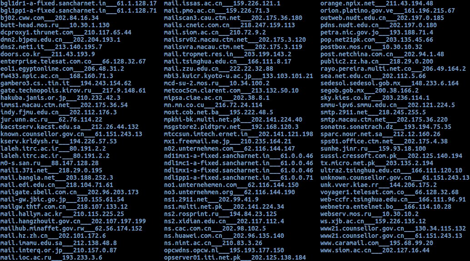The image size is (470, 261).
Task: Select the orange.npix.net entry
Action: point(377,4)
